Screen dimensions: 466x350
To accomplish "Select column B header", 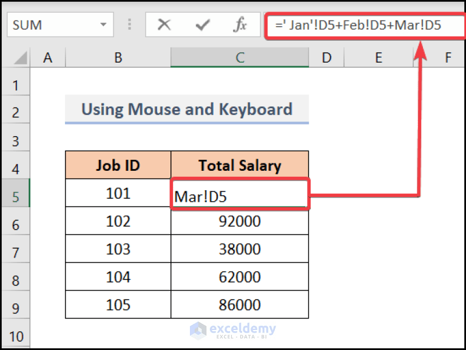I will pyautogui.click(x=118, y=58).
